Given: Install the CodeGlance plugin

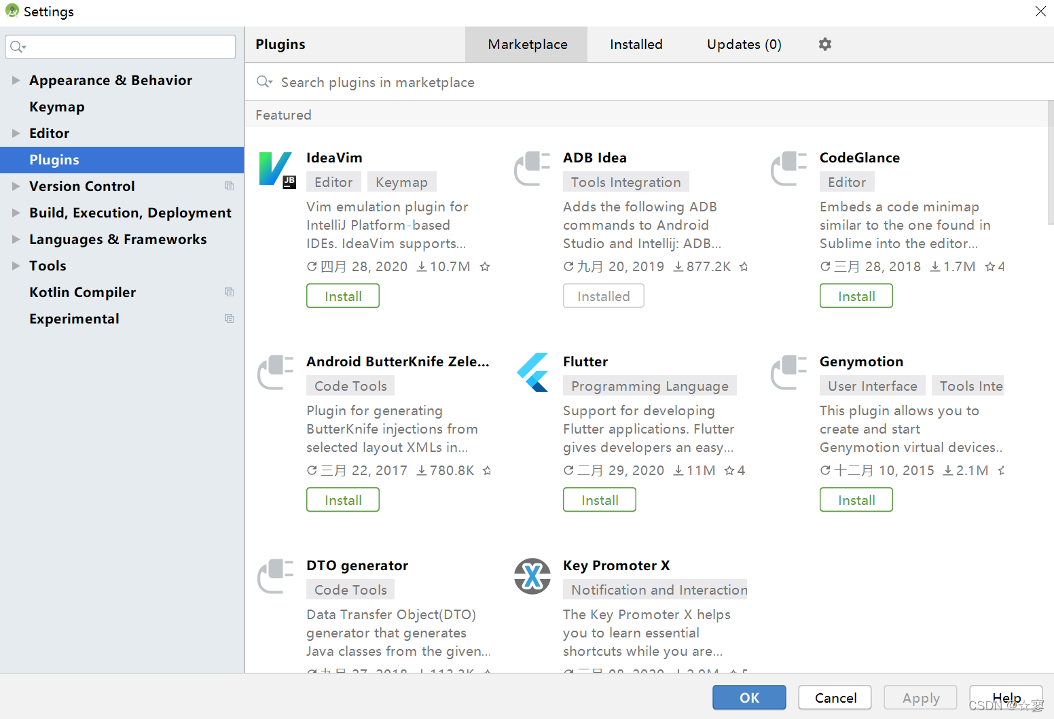Looking at the screenshot, I should pos(856,296).
